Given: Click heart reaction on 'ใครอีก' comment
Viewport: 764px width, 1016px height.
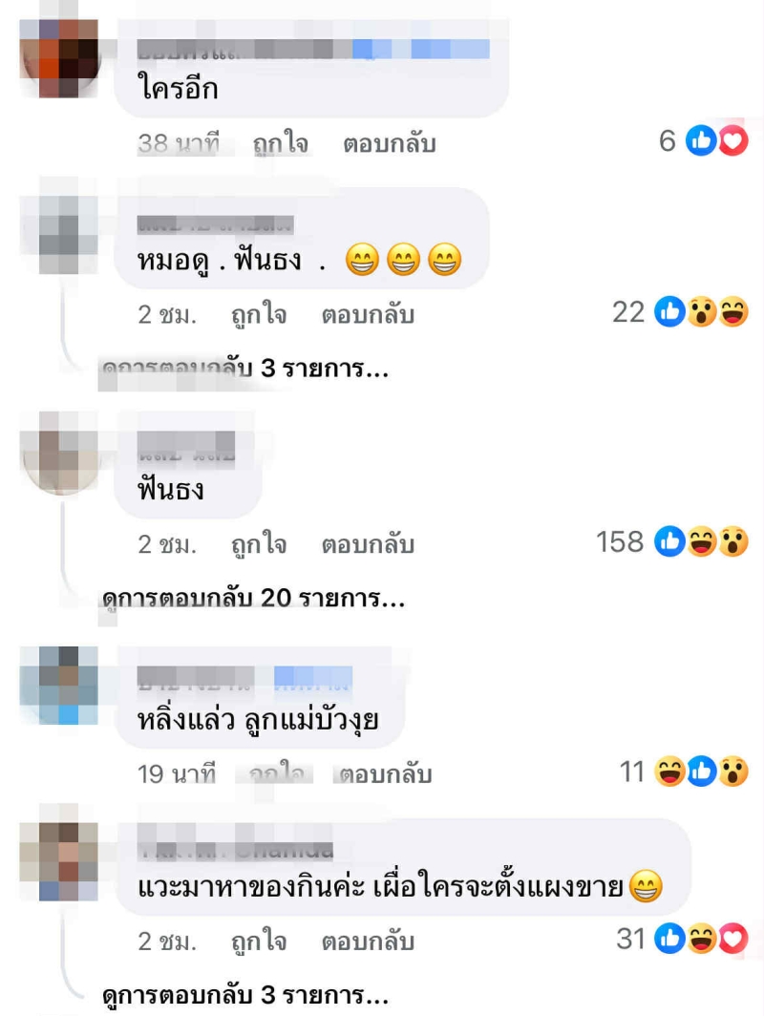Looking at the screenshot, I should click(733, 140).
